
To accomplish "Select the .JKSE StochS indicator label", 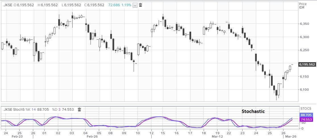I will tap(14, 109).
